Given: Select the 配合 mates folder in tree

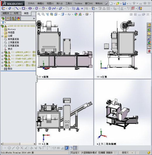Looking at the screenshot, I should coord(10,69).
